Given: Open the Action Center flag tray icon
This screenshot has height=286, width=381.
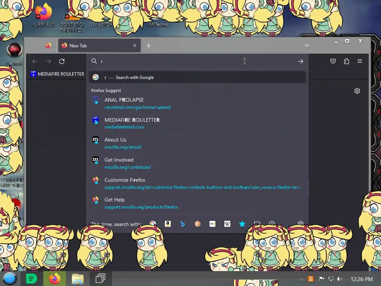Looking at the screenshot, I should click(321, 279).
